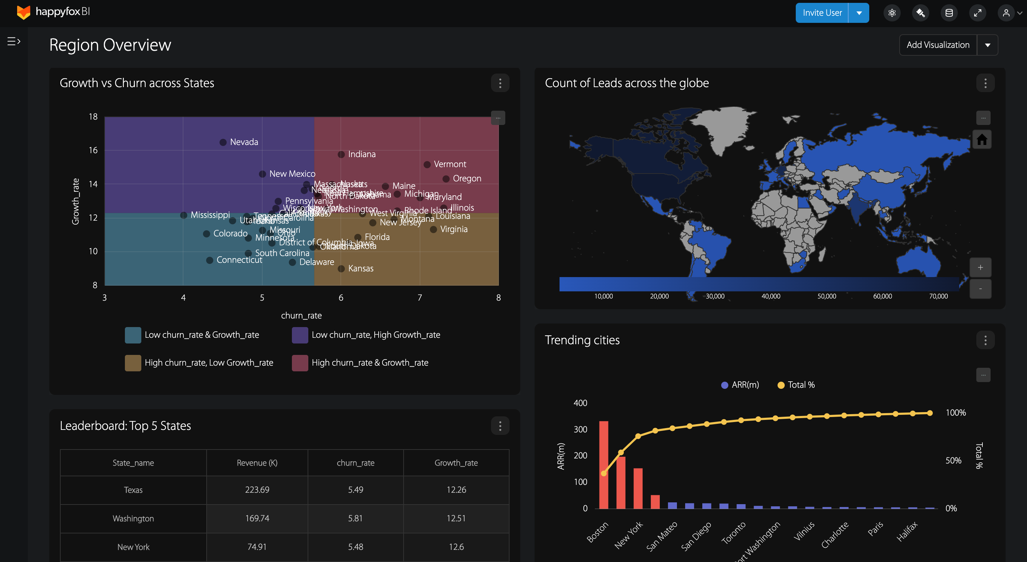Sort by State_name column header
Viewport: 1027px width, 562px height.
(x=133, y=463)
